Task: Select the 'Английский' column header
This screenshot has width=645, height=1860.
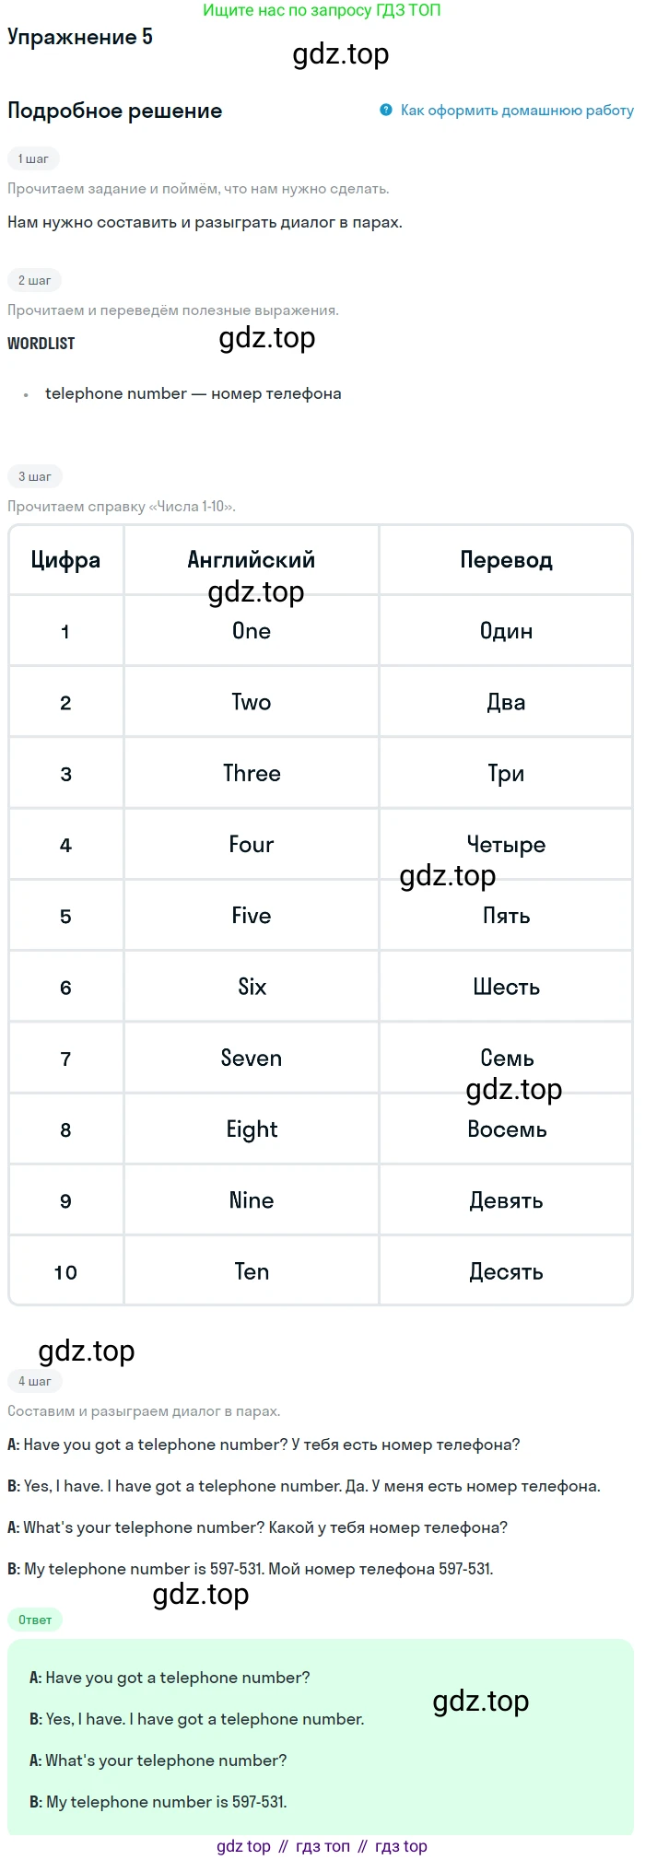Action: tap(252, 559)
